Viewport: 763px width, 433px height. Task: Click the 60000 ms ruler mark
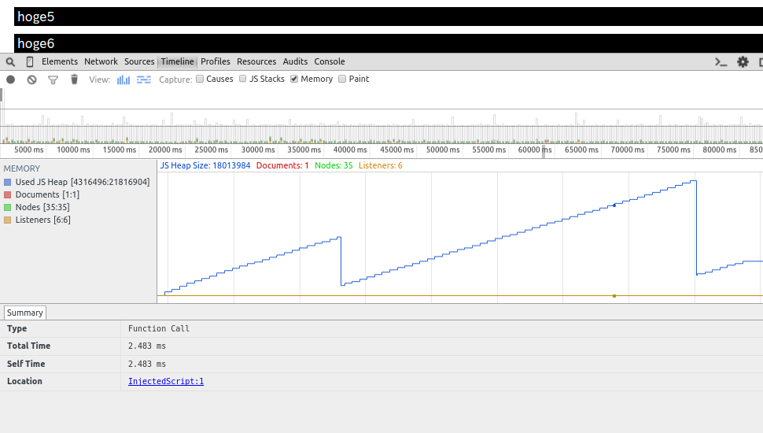point(535,150)
